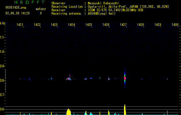Click the wide yellow intensity peak near 1424
This screenshot has height=115, width=181.
click(69, 112)
